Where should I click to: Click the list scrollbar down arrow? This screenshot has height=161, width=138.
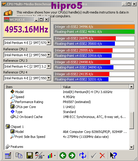coord(131,147)
